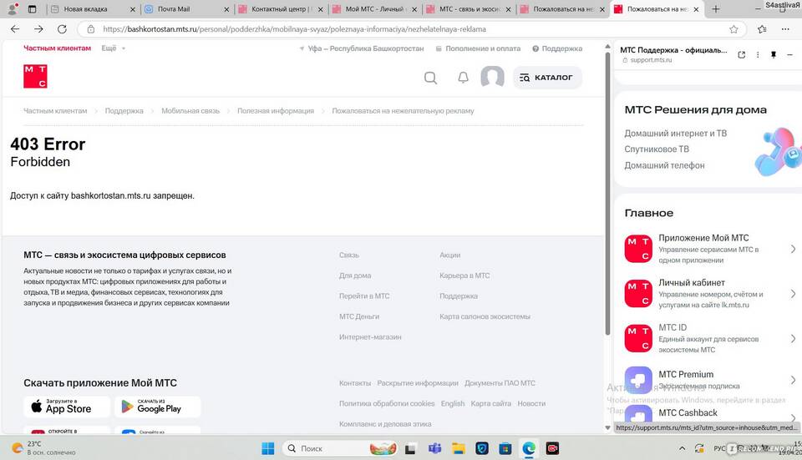Open 'Приложение Мой МТС' in sidebar

(710, 249)
